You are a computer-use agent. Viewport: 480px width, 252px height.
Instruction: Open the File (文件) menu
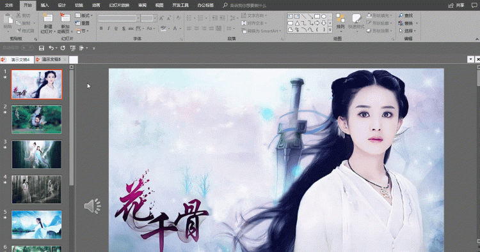coord(9,5)
